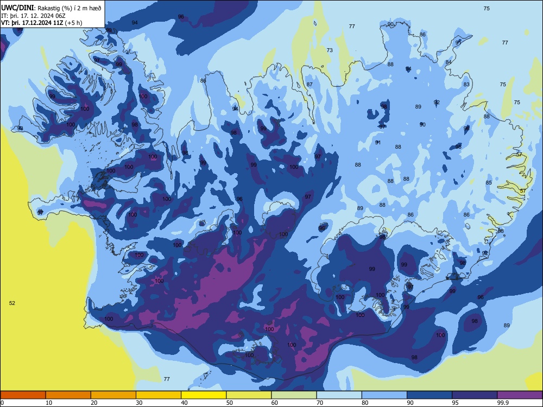Click the 80–90 light blue legend swatch

(x=384, y=395)
